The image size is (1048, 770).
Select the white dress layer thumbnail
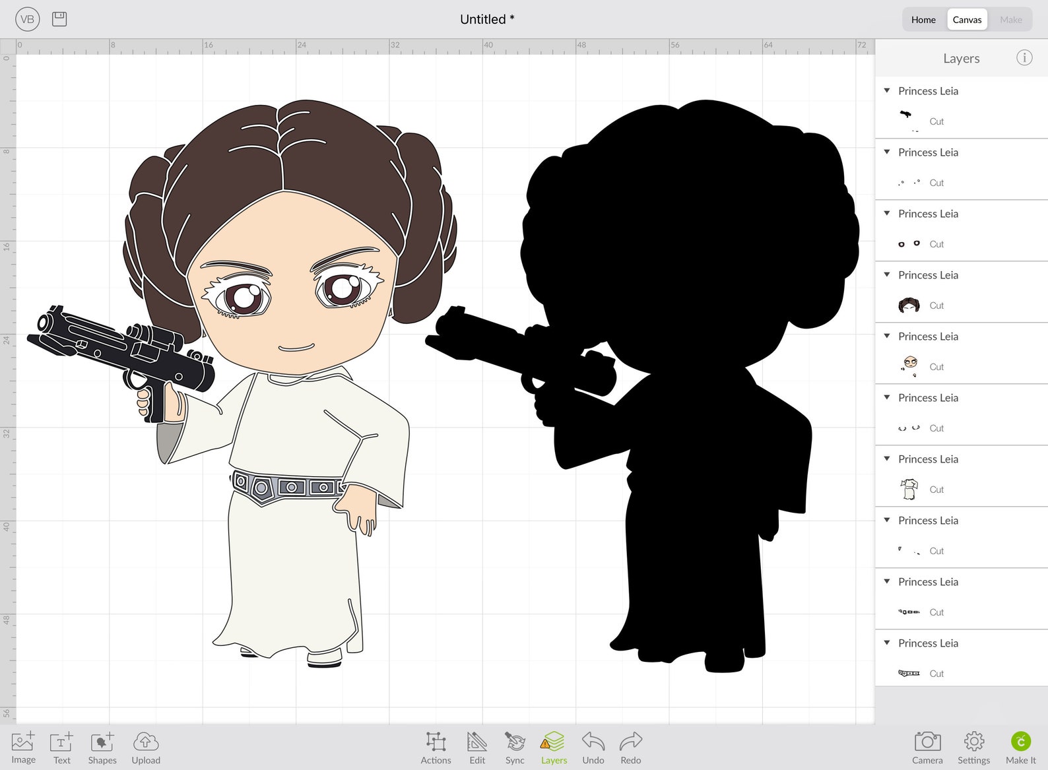point(909,489)
